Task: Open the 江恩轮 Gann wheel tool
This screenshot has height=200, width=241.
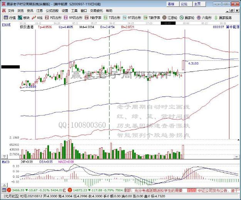Action: click(x=170, y=18)
